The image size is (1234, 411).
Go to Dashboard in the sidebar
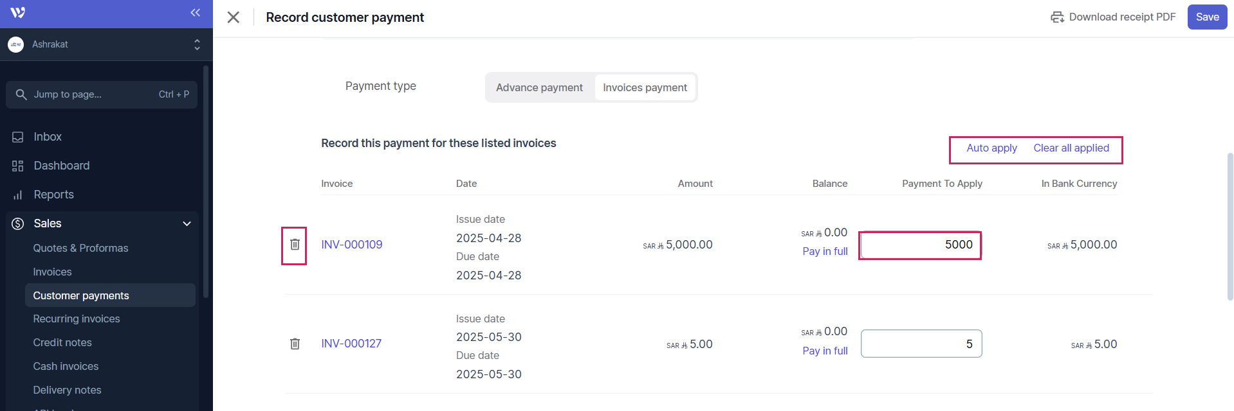(x=61, y=166)
